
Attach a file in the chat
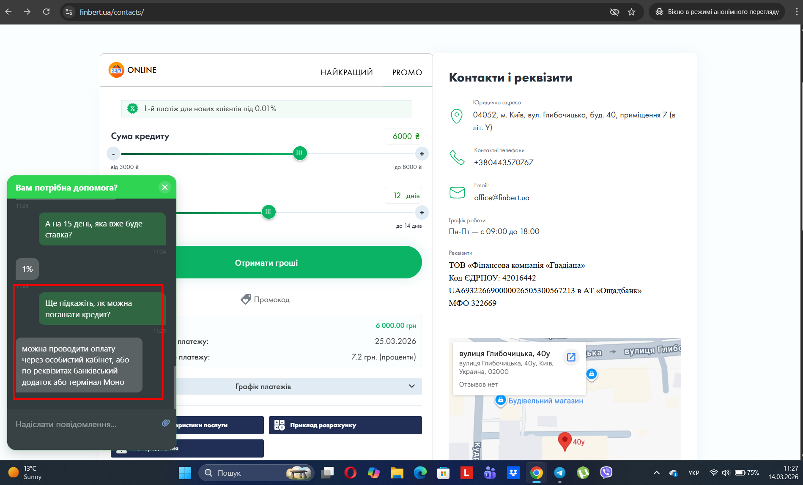pos(166,423)
